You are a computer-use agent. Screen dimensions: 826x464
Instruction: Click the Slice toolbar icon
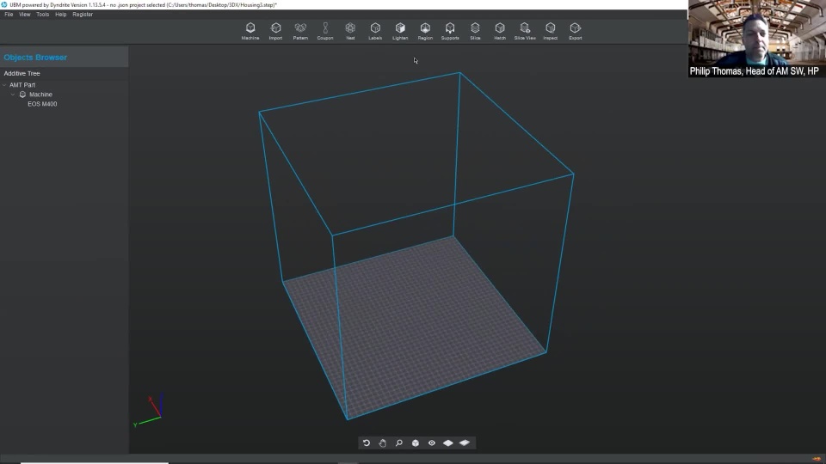(475, 31)
